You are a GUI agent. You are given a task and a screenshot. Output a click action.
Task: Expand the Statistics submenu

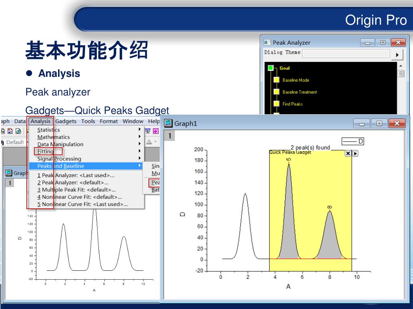86,130
